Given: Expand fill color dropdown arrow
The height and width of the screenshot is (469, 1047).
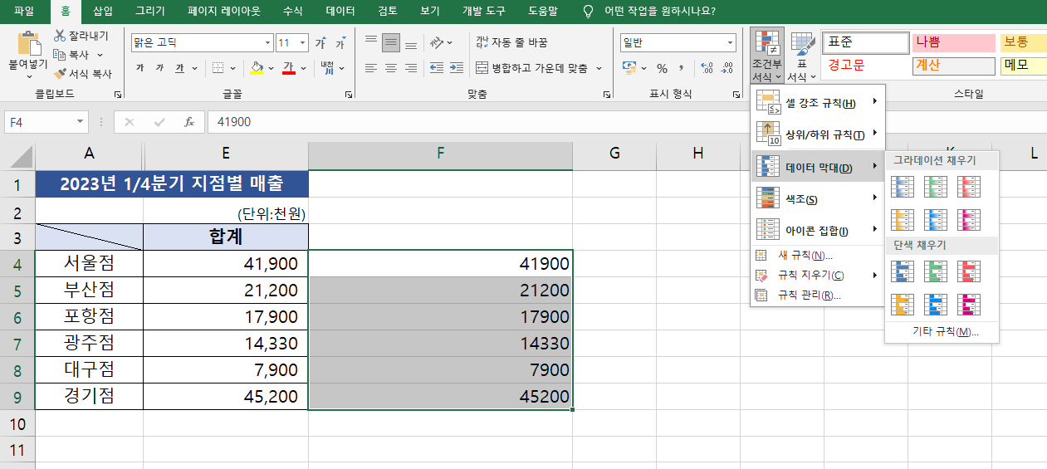Looking at the screenshot, I should tap(271, 68).
